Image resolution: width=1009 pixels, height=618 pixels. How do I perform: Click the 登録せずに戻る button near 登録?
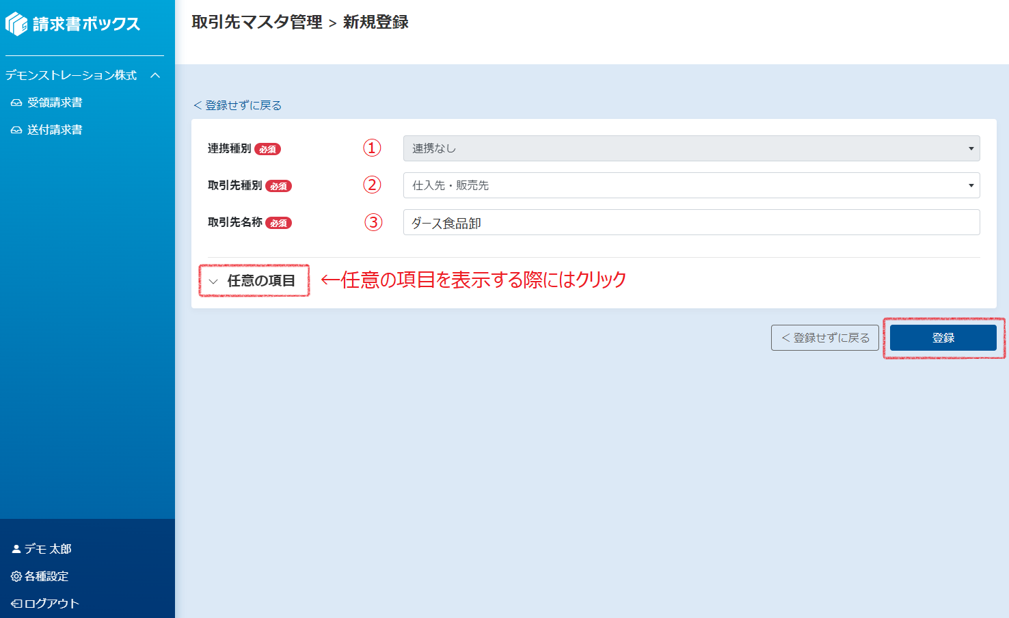pyautogui.click(x=825, y=338)
